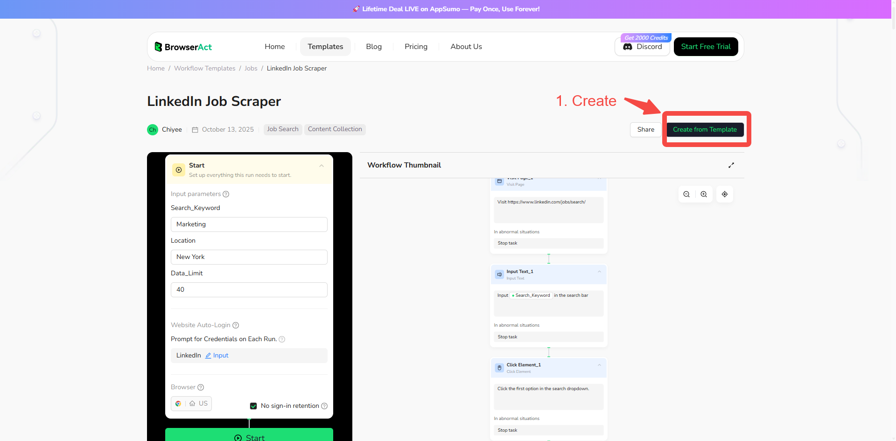Go to the Pricing page
This screenshot has width=896, height=441.
click(x=416, y=47)
